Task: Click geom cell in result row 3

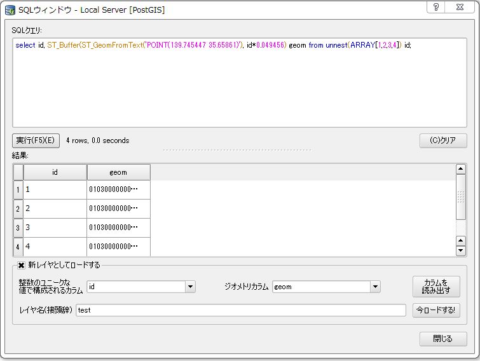Action: pos(118,228)
